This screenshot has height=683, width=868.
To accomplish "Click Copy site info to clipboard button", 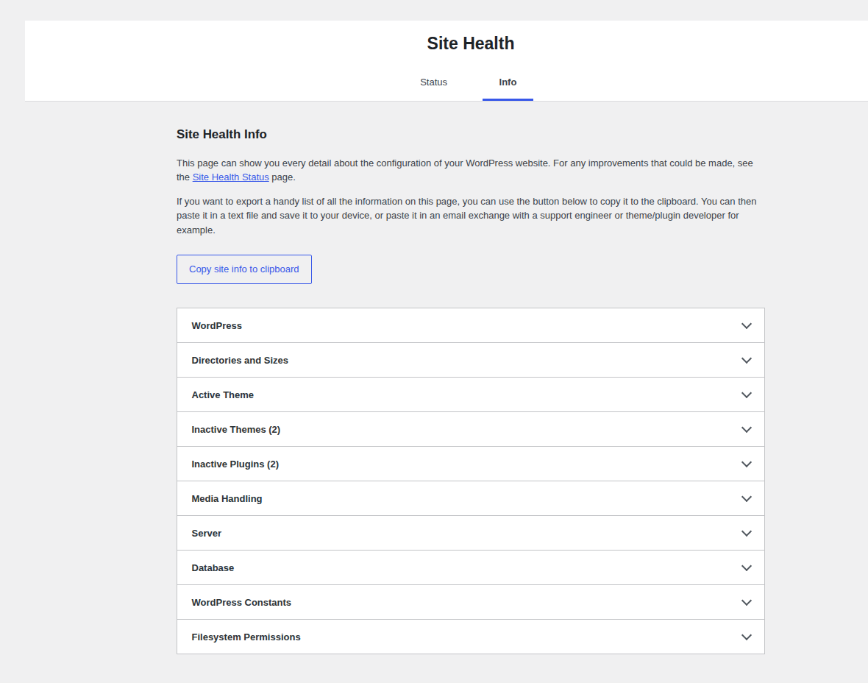I will (244, 269).
